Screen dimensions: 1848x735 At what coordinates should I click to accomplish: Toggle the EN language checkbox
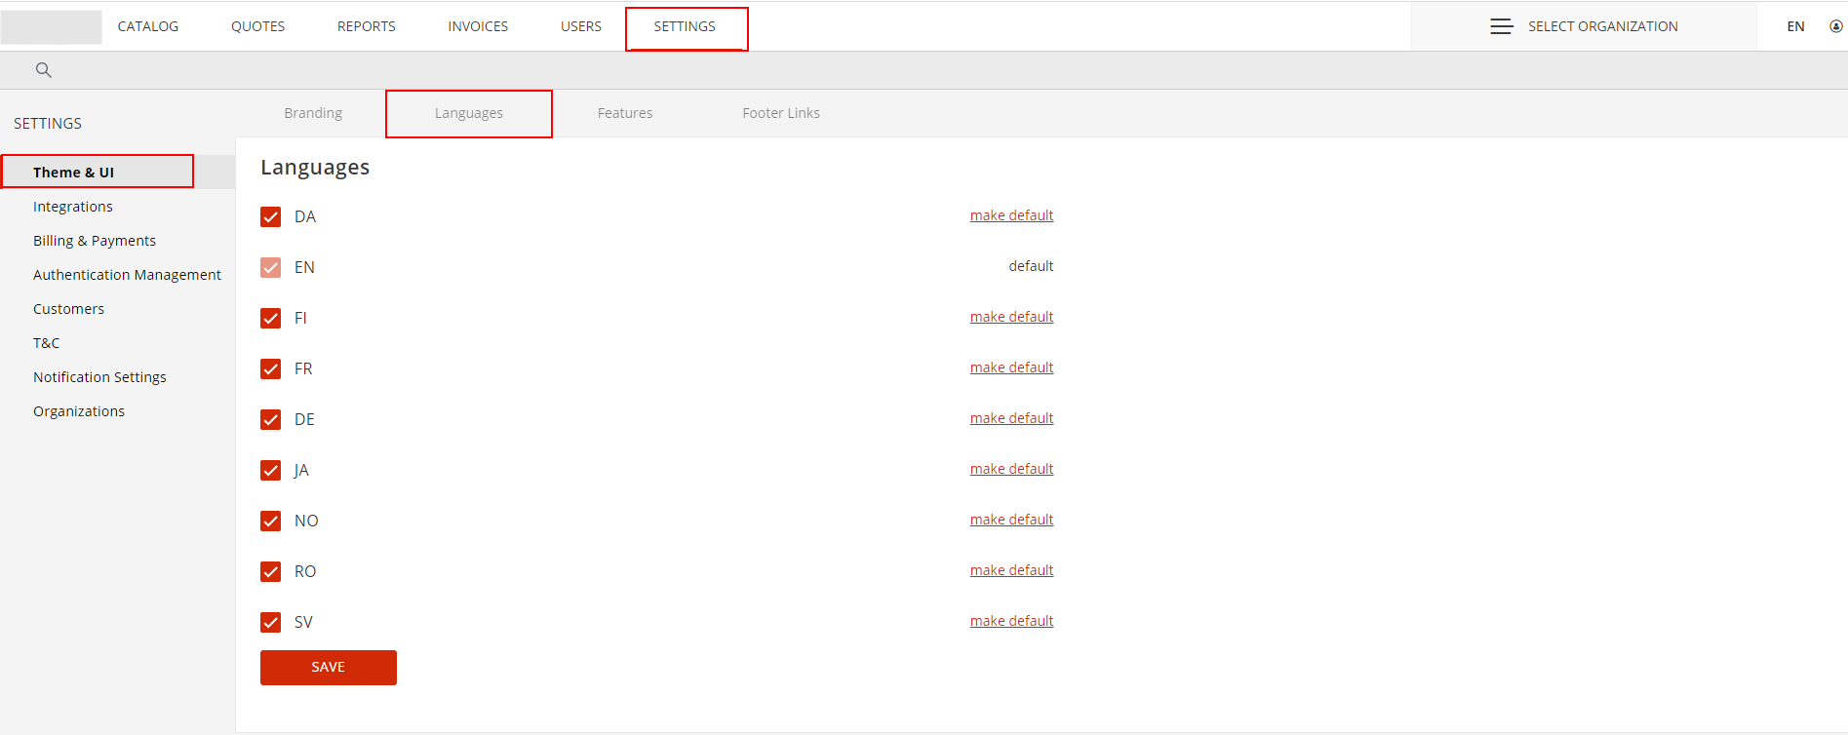(271, 267)
